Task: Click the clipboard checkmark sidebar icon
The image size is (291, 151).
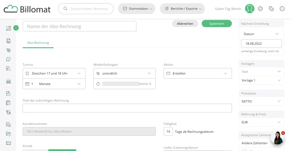Action: pyautogui.click(x=8, y=103)
